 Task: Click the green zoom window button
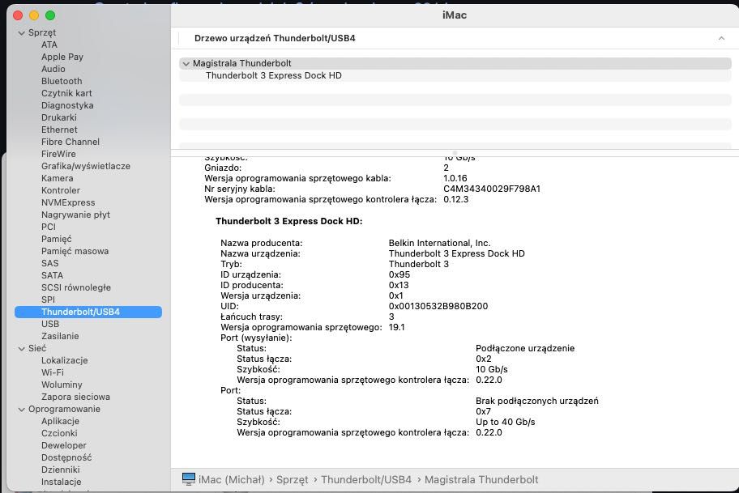(x=50, y=15)
